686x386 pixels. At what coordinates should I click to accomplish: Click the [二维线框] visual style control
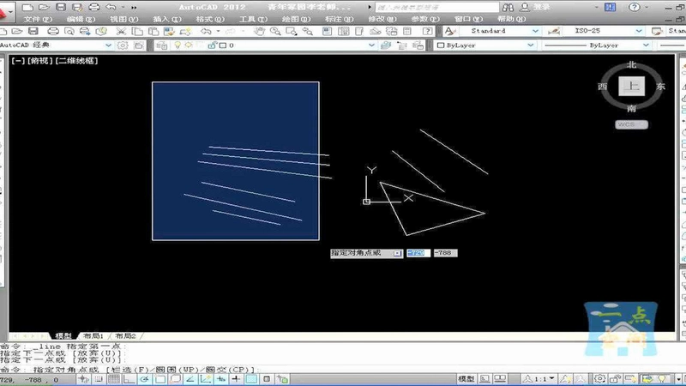(x=76, y=61)
